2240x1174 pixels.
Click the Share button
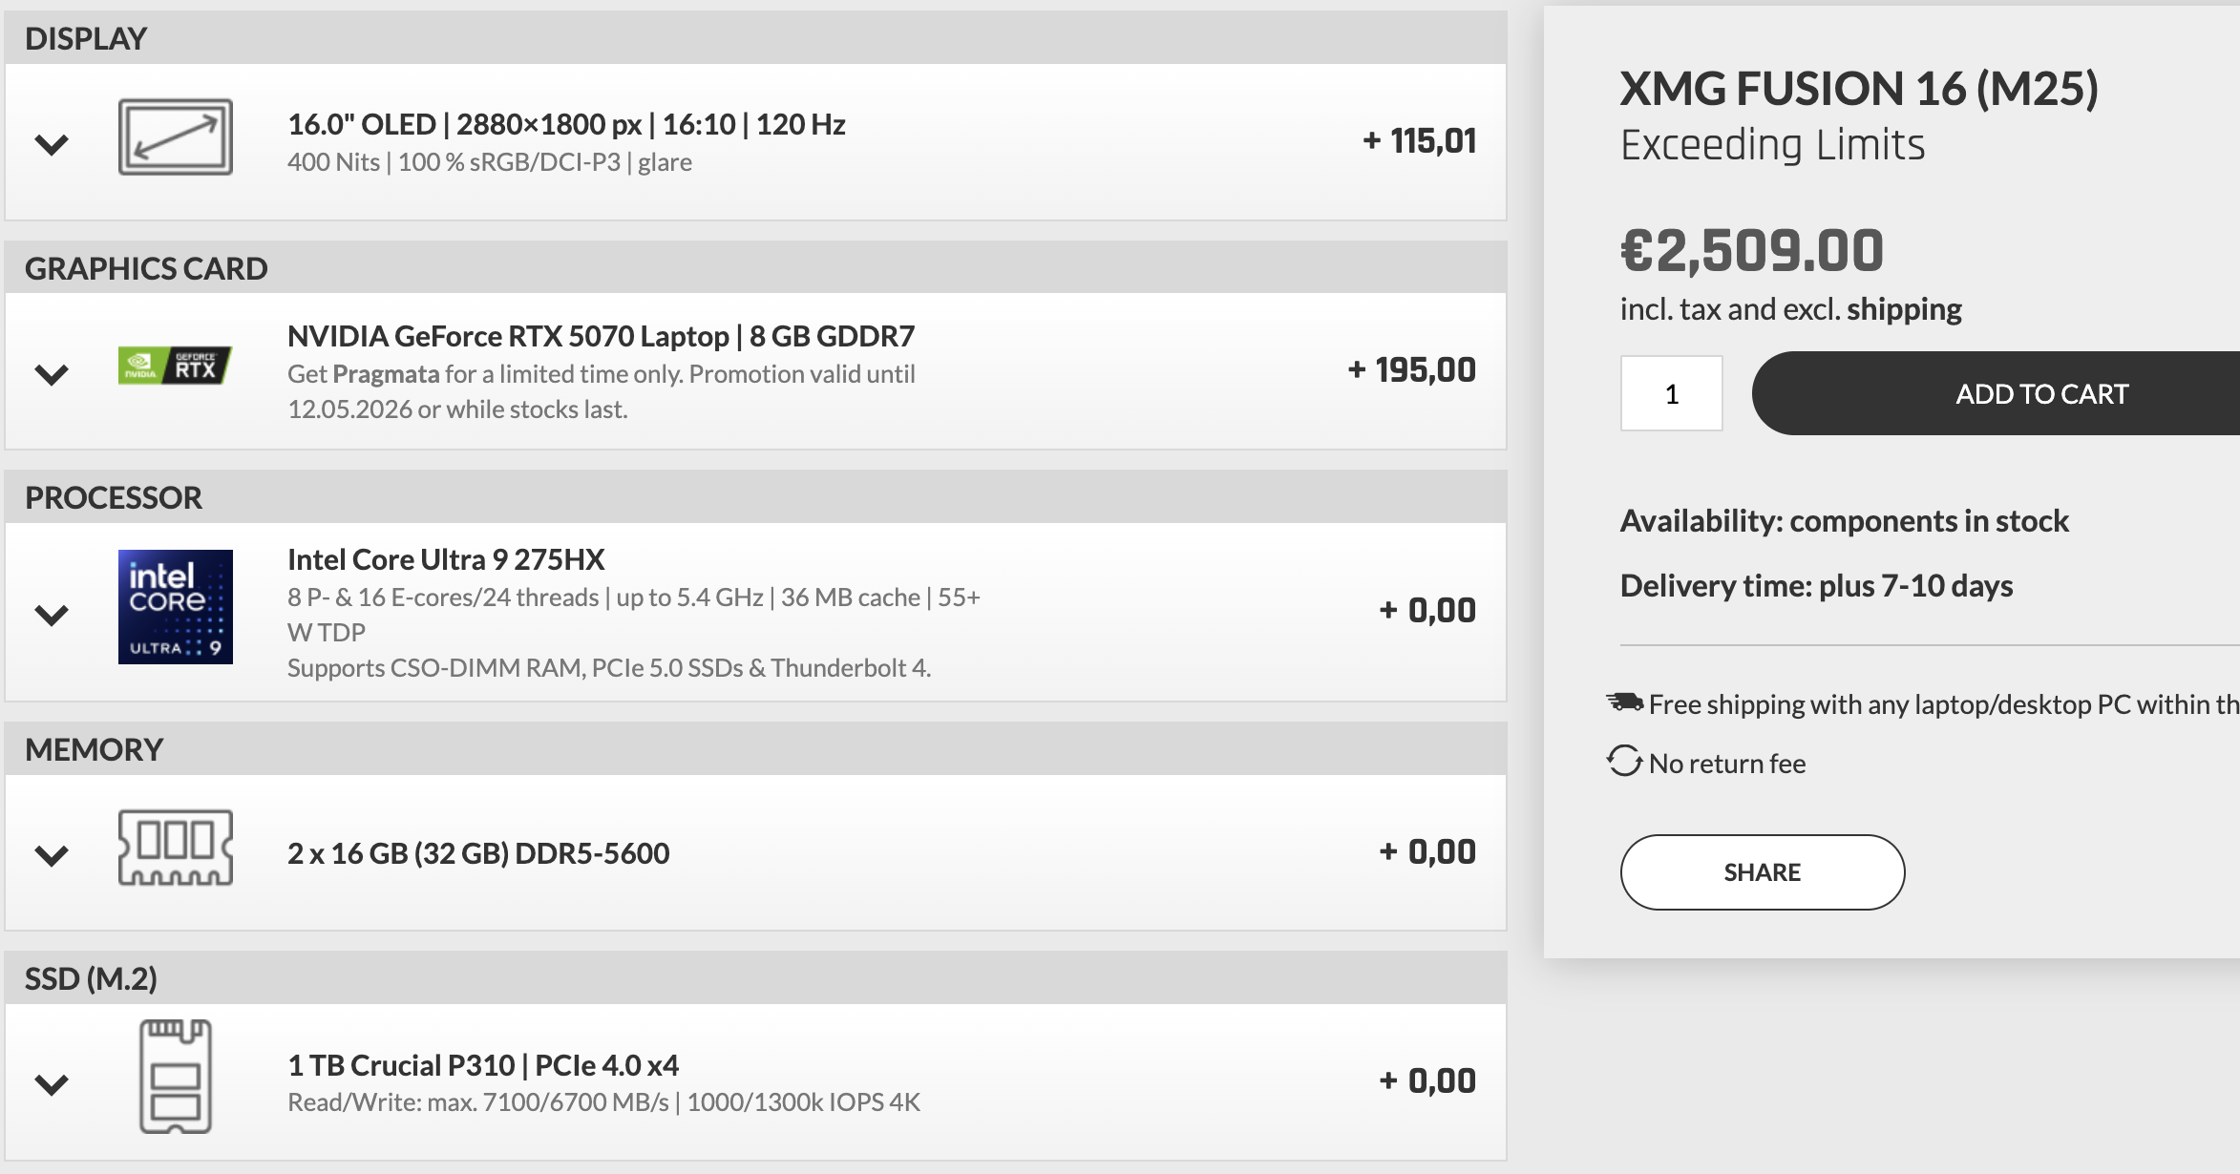[x=1763, y=872]
